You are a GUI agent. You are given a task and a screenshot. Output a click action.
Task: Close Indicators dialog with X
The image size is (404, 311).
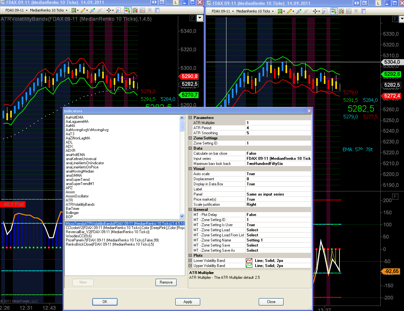pos(309,111)
